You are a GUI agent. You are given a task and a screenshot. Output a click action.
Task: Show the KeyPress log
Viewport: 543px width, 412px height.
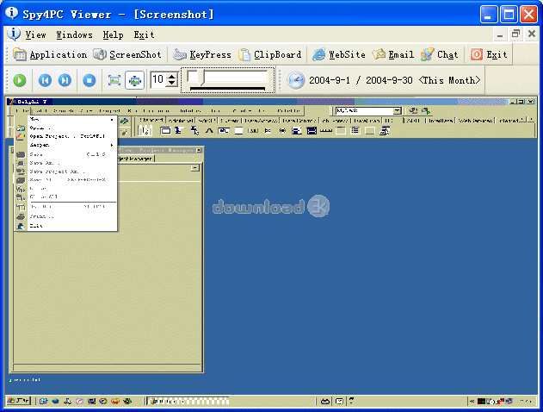click(x=202, y=54)
